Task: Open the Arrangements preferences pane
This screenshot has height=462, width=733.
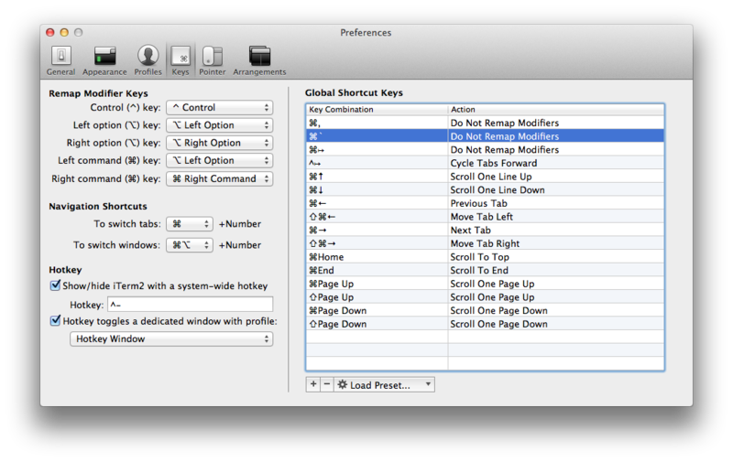Action: pos(259,60)
